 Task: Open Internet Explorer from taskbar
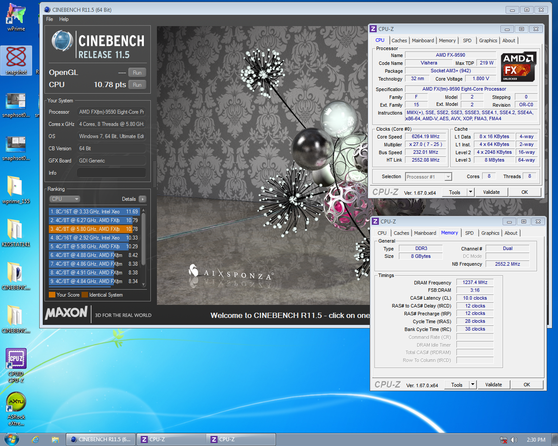(x=35, y=439)
